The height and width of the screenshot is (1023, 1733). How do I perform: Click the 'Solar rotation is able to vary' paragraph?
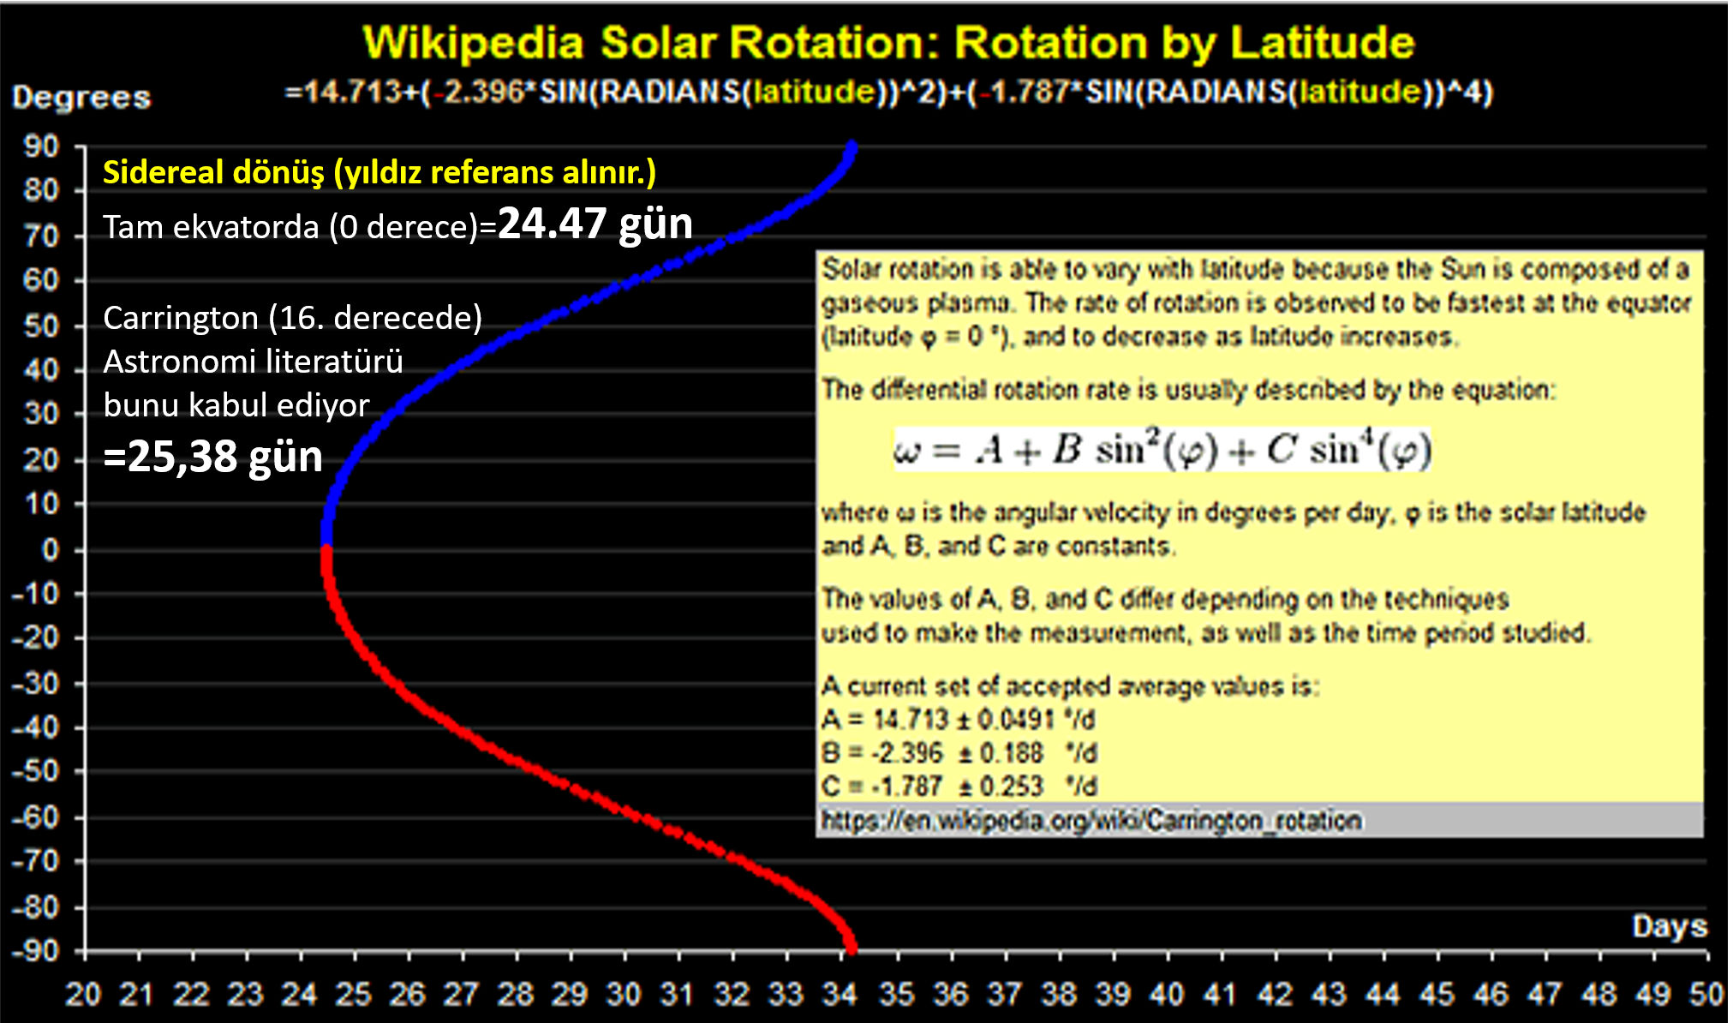tap(1256, 302)
